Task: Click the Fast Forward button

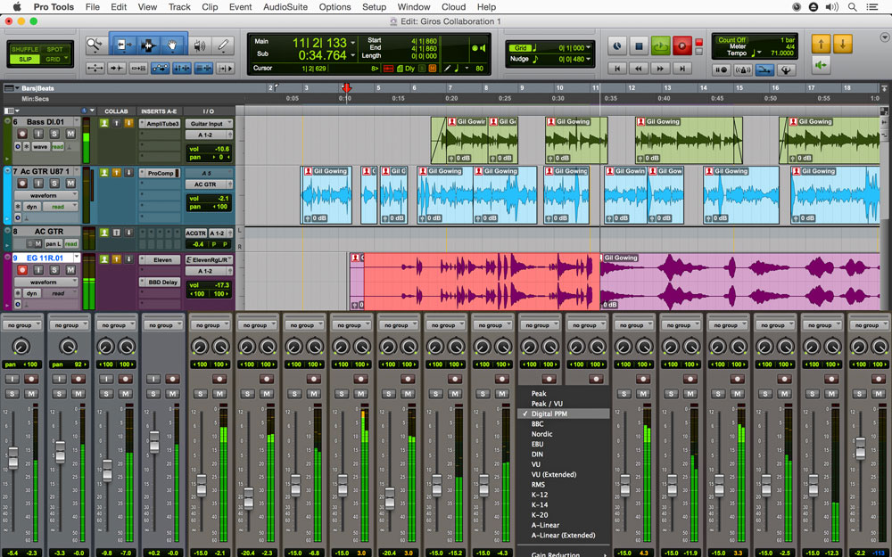Action: pos(660,69)
